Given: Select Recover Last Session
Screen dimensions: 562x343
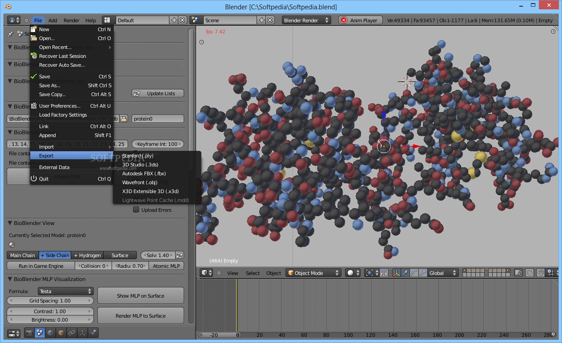Looking at the screenshot, I should pyautogui.click(x=72, y=56).
